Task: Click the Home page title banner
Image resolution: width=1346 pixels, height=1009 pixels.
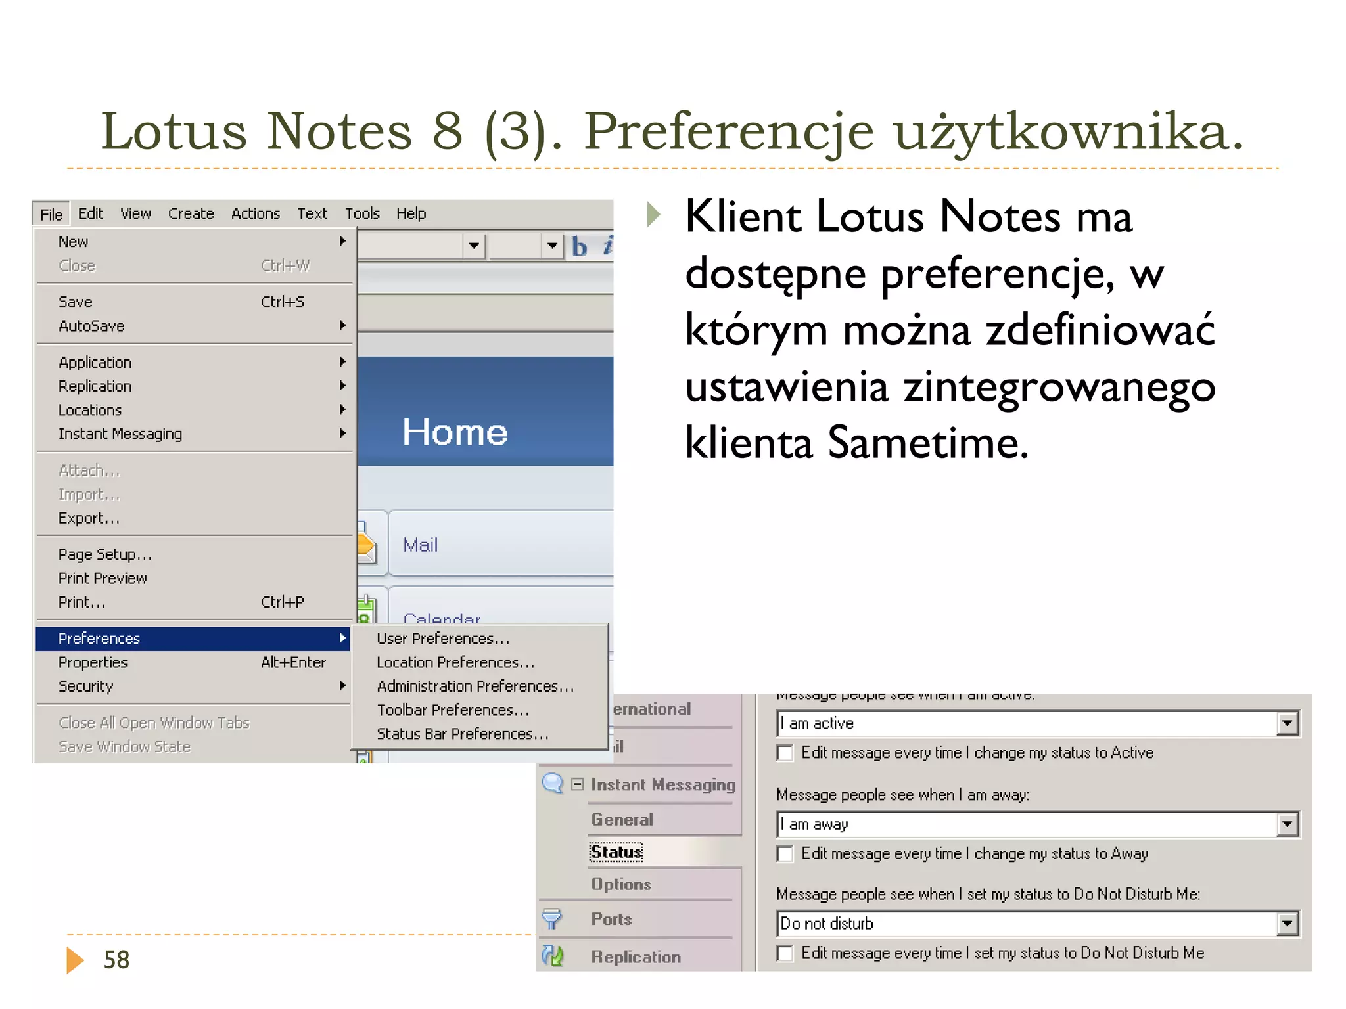Action: 486,411
